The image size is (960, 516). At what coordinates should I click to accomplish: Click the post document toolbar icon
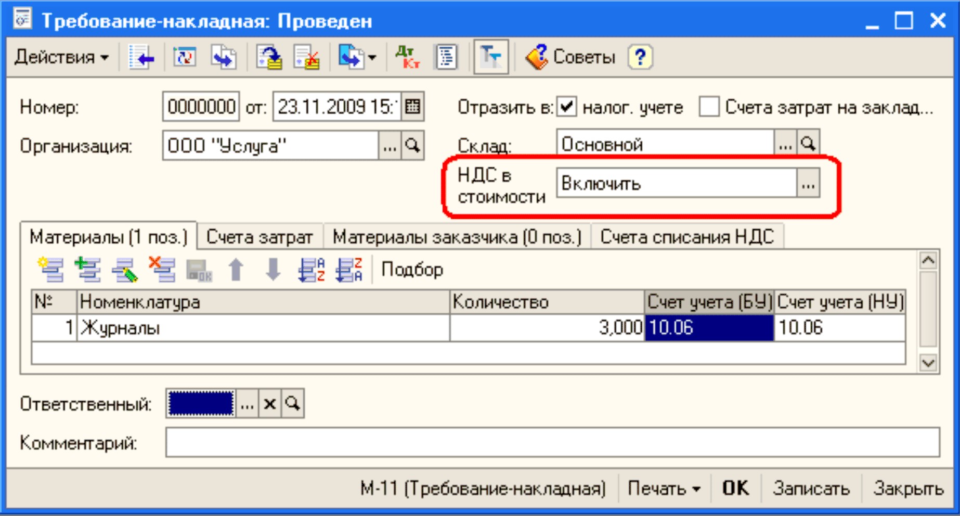269,57
